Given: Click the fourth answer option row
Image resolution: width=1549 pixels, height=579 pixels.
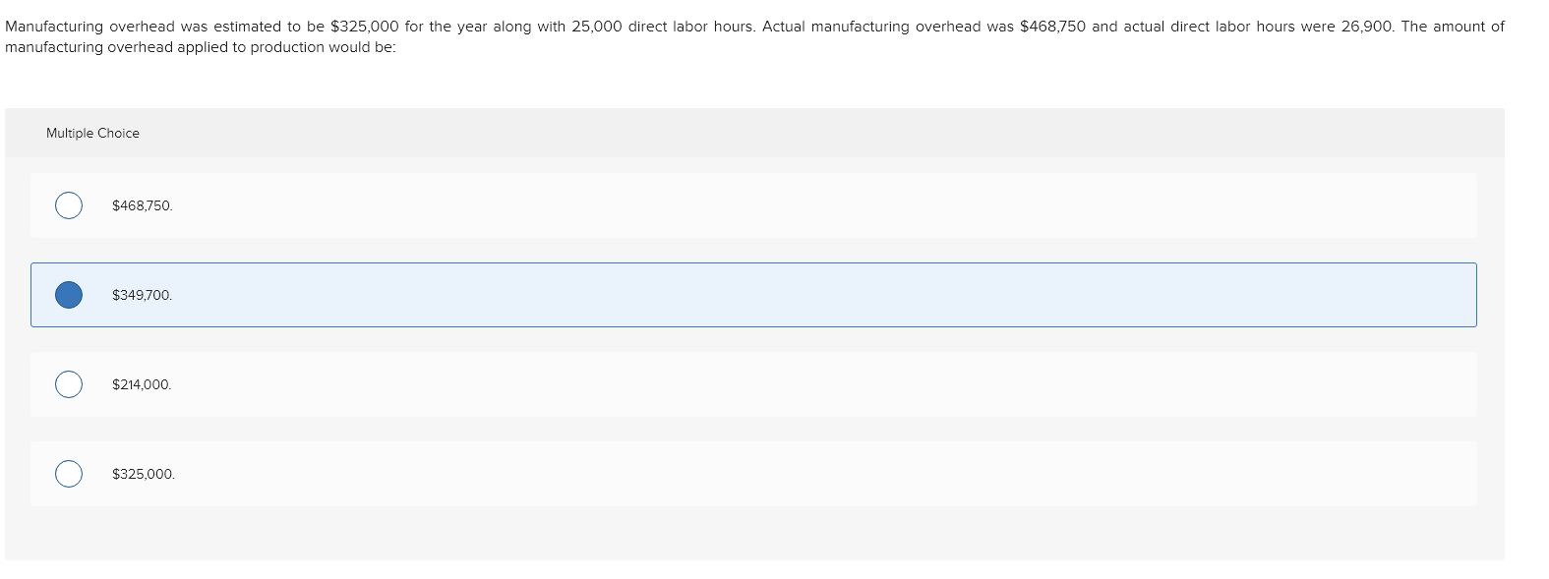Looking at the screenshot, I should click(x=688, y=474).
